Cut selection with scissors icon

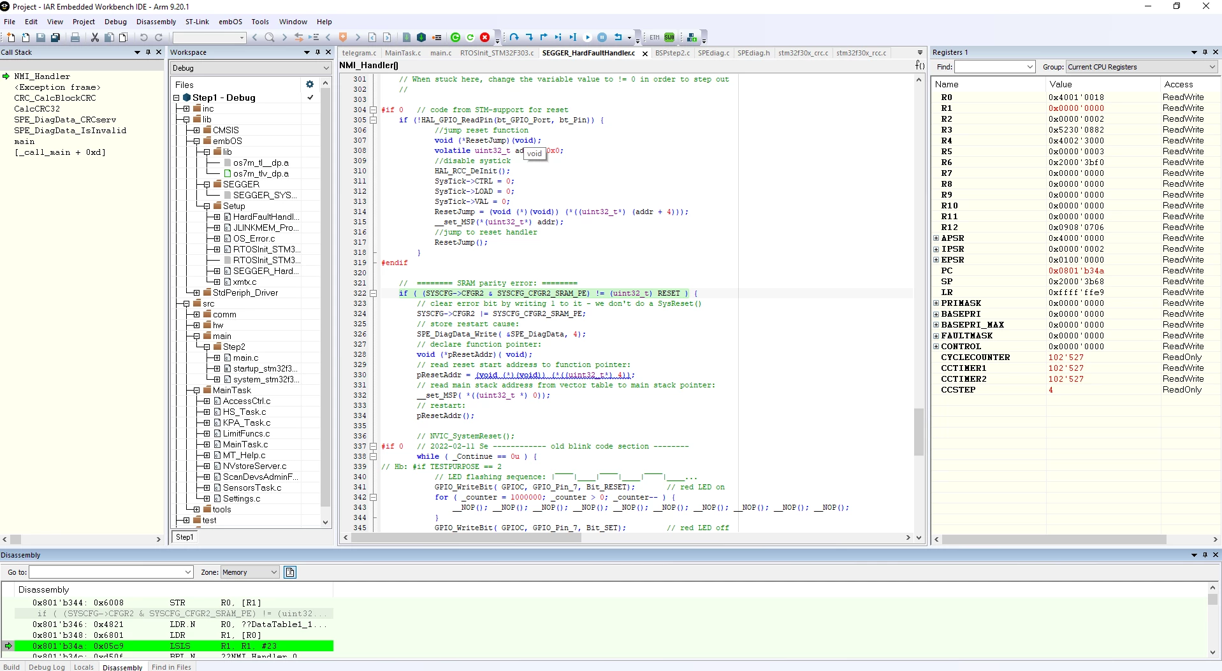pyautogui.click(x=95, y=38)
